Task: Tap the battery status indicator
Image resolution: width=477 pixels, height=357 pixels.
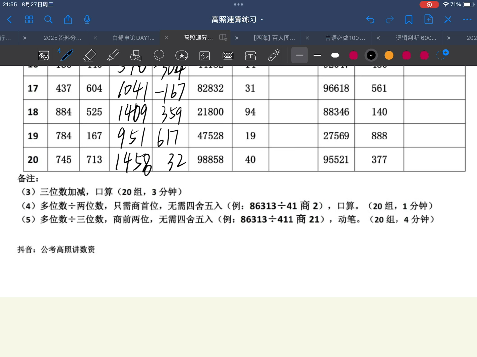Action: (468, 4)
